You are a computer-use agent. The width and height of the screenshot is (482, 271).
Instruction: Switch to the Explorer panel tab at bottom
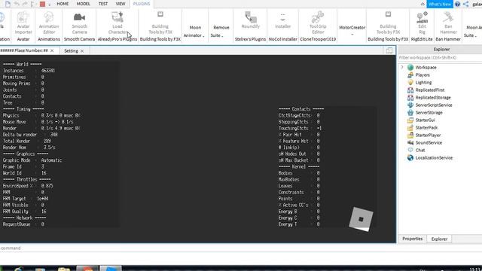[x=439, y=239]
